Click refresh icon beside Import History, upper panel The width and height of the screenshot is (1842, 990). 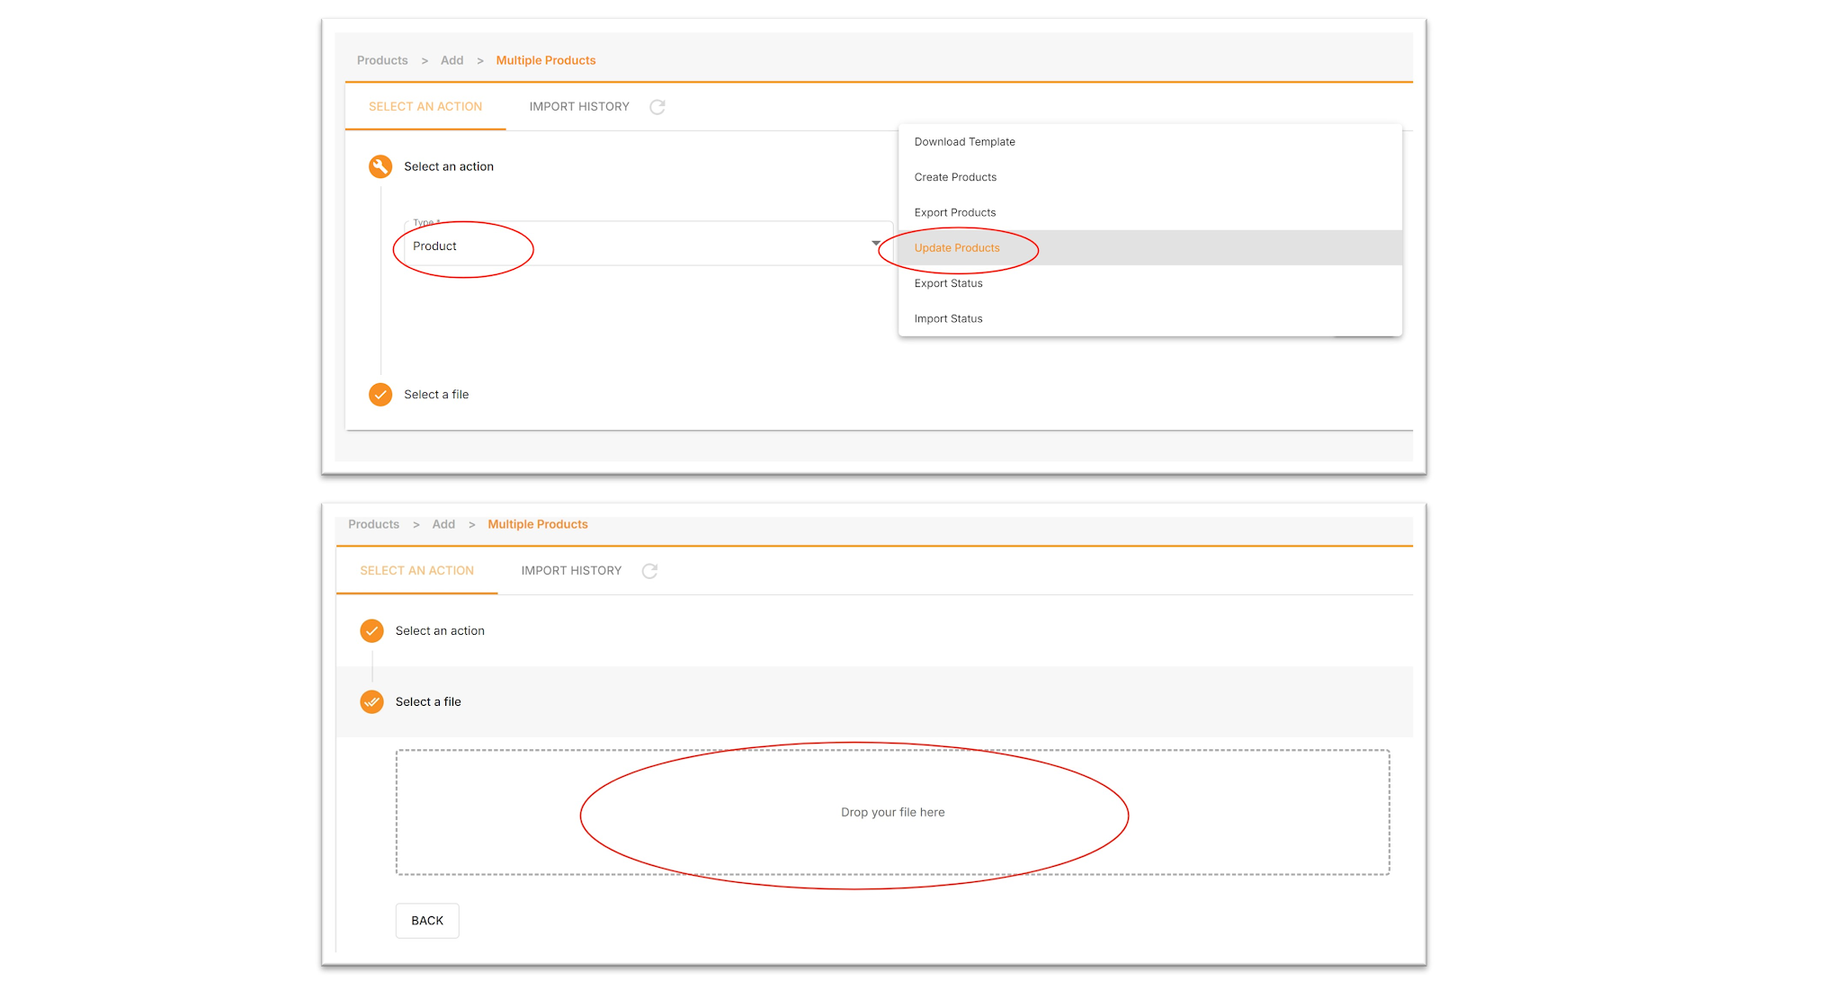pos(657,107)
